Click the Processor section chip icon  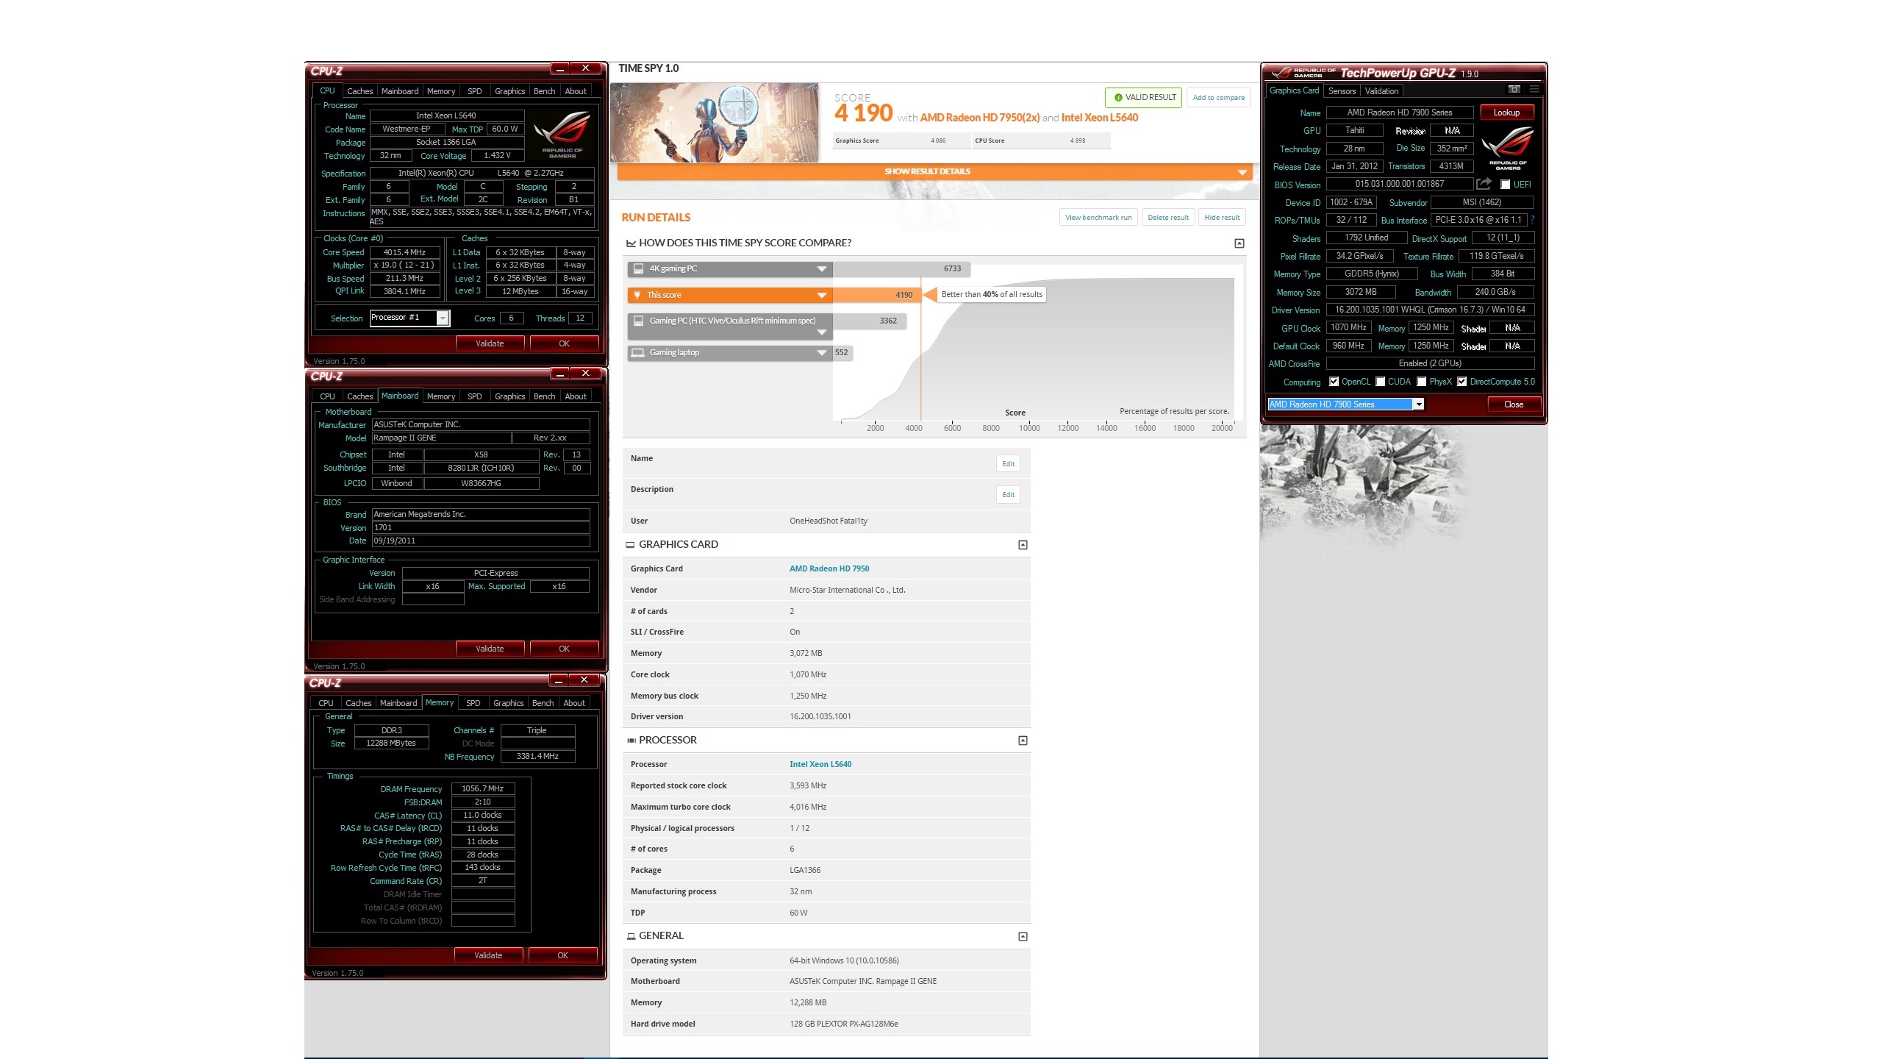click(x=631, y=741)
